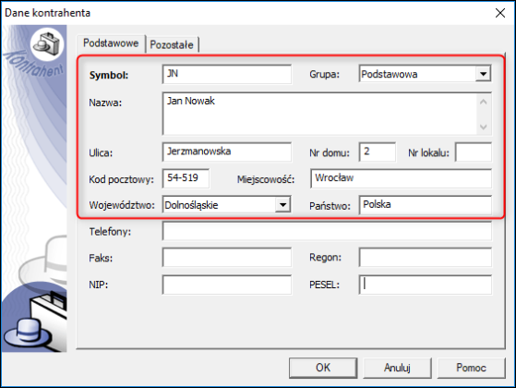Switch to the Podstawowe tab
The height and width of the screenshot is (388, 516).
[x=111, y=43]
